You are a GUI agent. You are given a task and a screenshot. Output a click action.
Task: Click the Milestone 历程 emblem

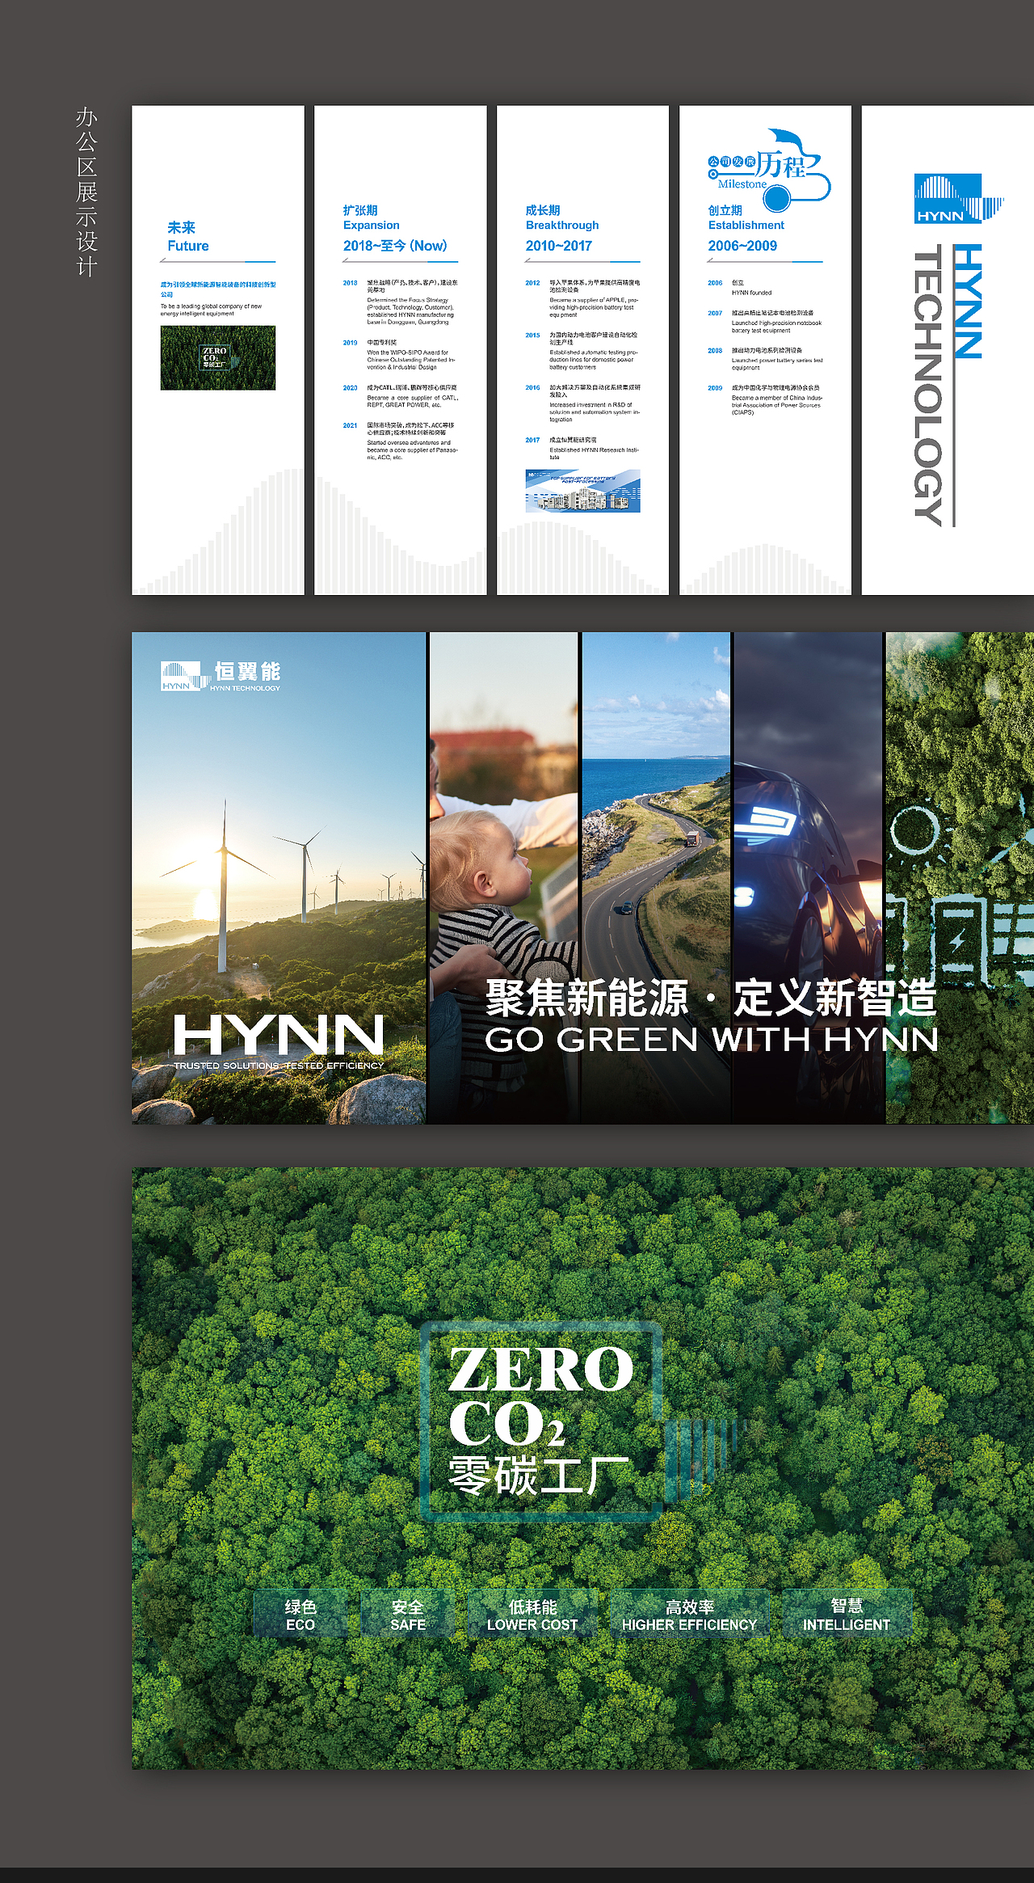point(769,171)
